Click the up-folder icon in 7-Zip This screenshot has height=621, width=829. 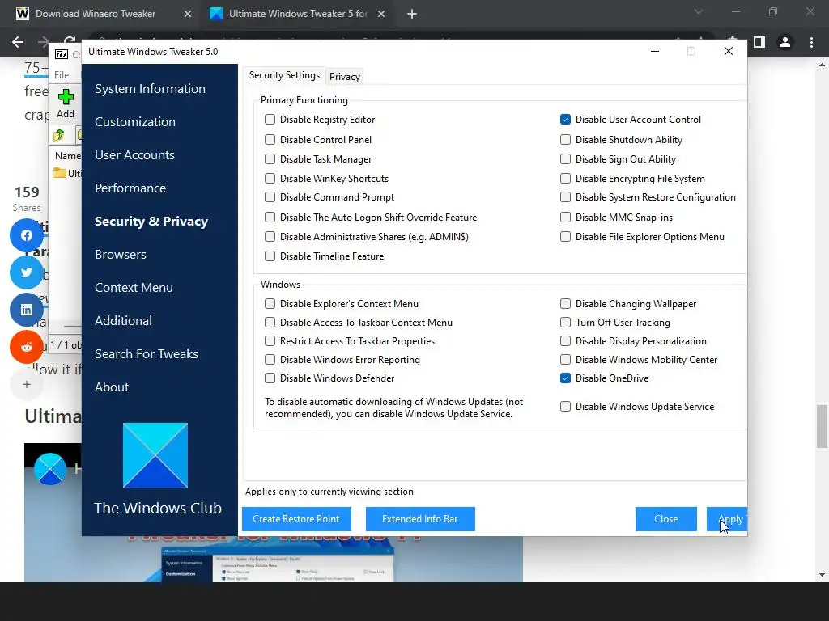pyautogui.click(x=59, y=135)
